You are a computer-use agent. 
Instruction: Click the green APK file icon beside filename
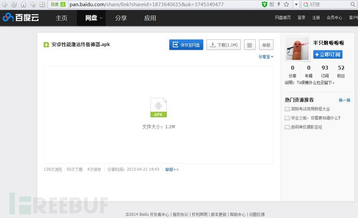tap(46, 45)
